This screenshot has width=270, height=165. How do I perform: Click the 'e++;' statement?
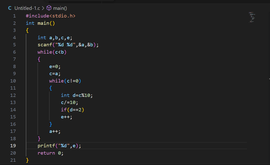click(67, 117)
